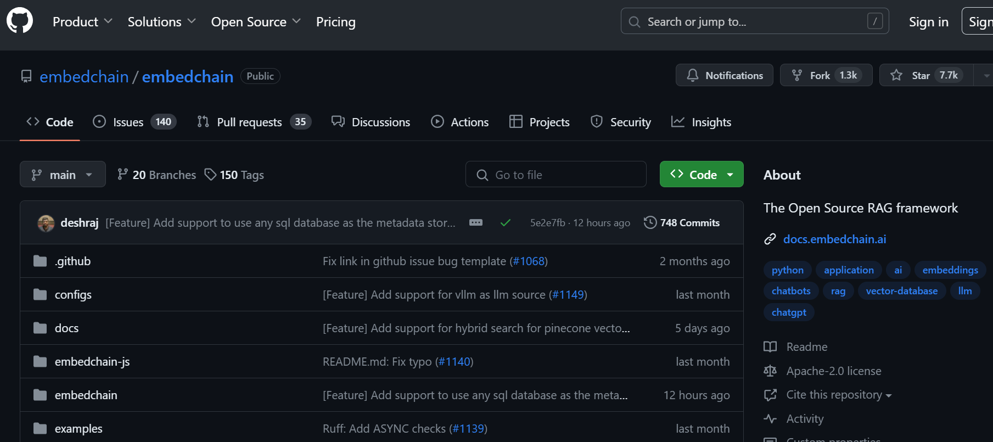Click the GitHub Octocat logo
This screenshot has width=993, height=442.
click(20, 21)
